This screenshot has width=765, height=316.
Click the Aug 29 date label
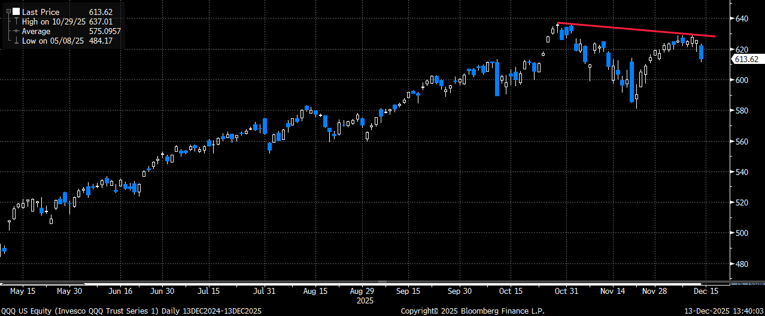(x=361, y=292)
